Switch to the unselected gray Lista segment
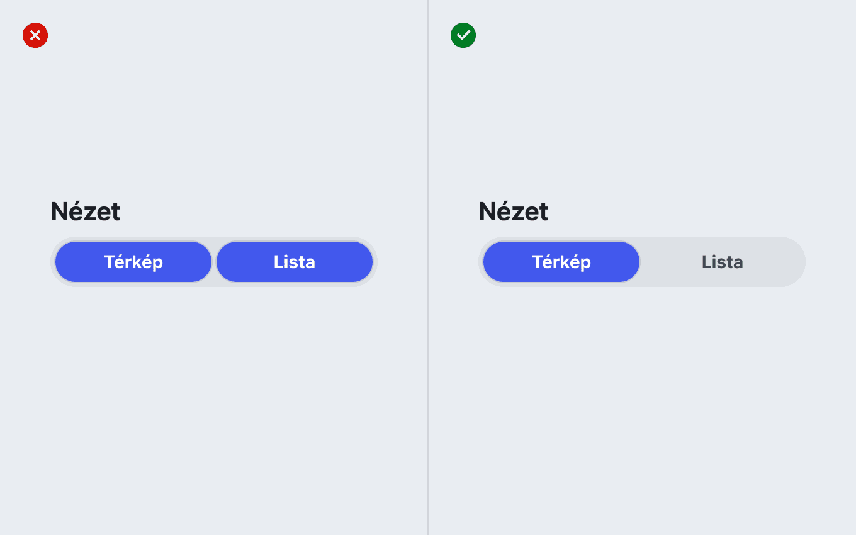Viewport: 856px width, 535px height. [723, 262]
